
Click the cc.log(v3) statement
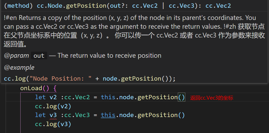point(53,124)
